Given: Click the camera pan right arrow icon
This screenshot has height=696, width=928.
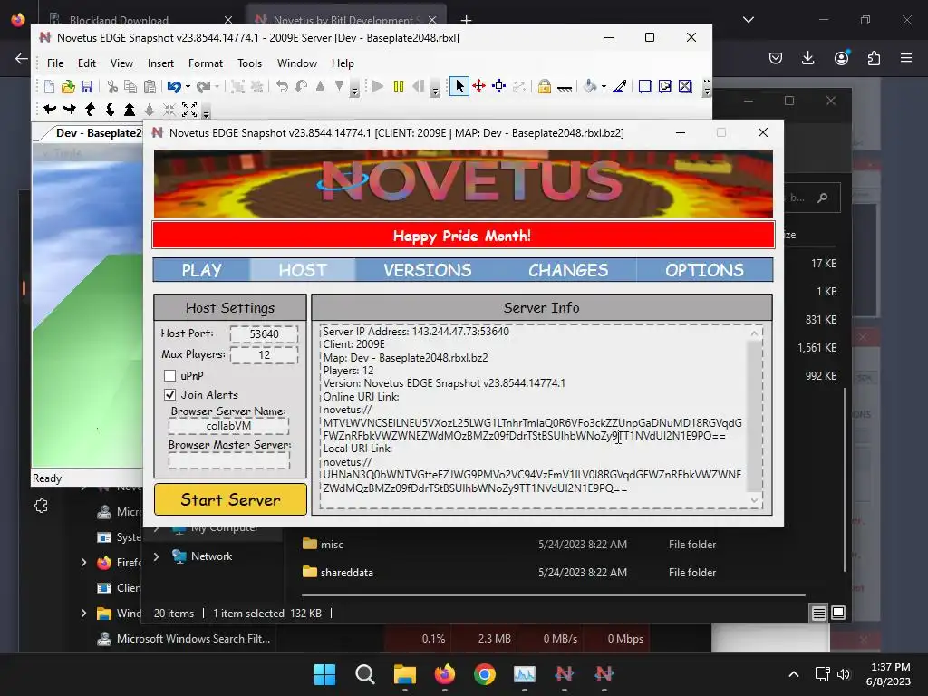Looking at the screenshot, I should (69, 110).
